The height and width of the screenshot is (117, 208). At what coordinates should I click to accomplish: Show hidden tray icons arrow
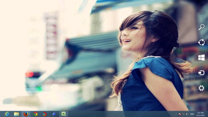pos(176,114)
